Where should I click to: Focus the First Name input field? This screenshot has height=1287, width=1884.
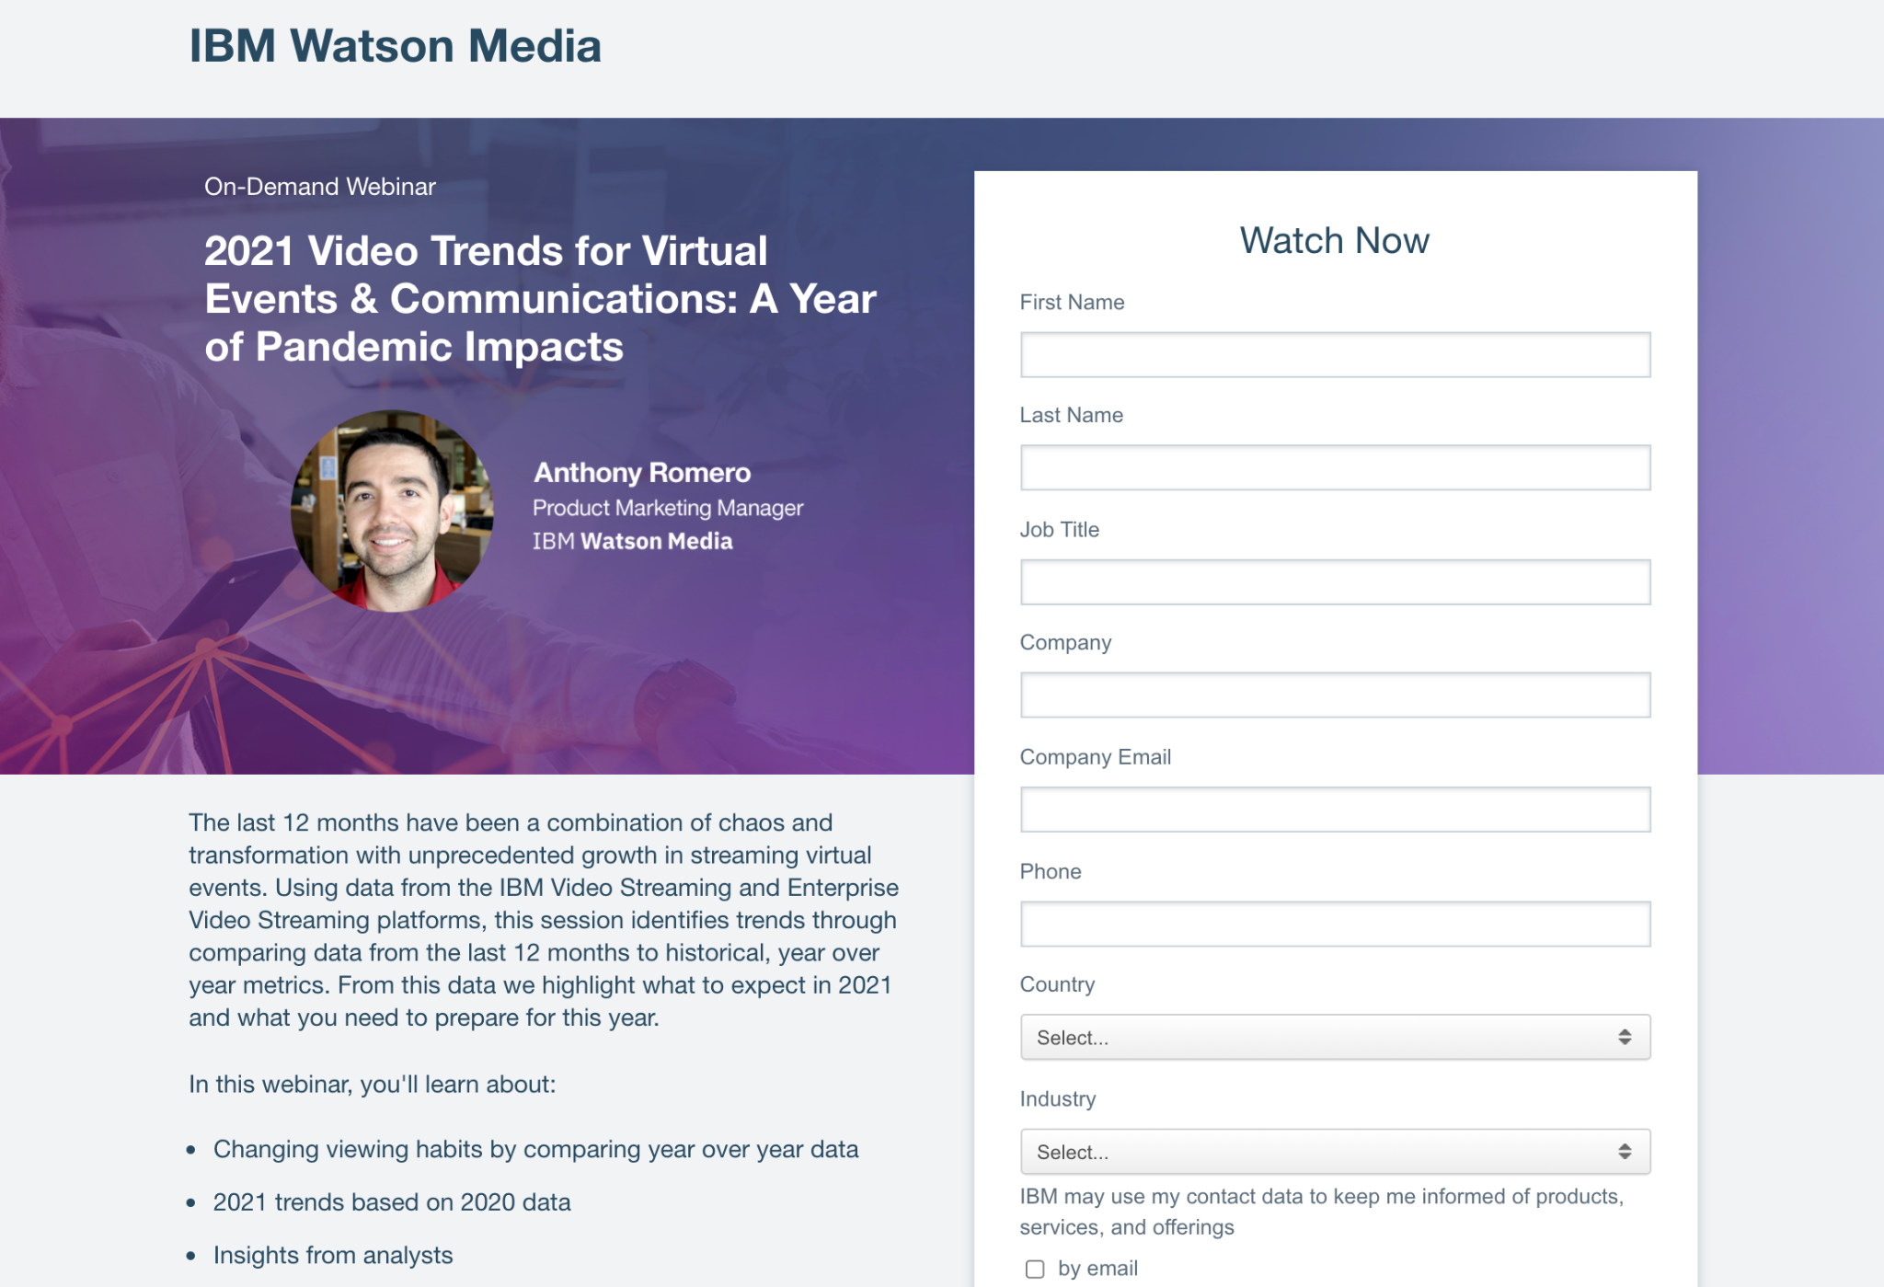1335,355
